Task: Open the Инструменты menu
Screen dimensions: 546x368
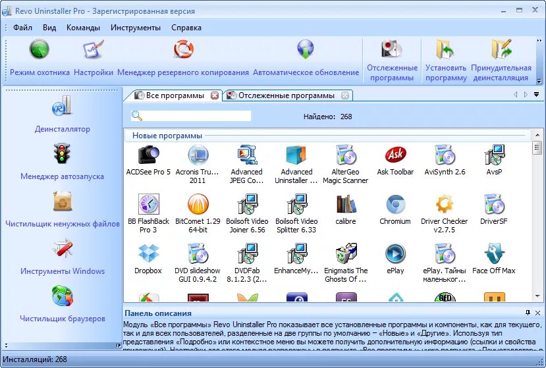Action: [x=136, y=28]
